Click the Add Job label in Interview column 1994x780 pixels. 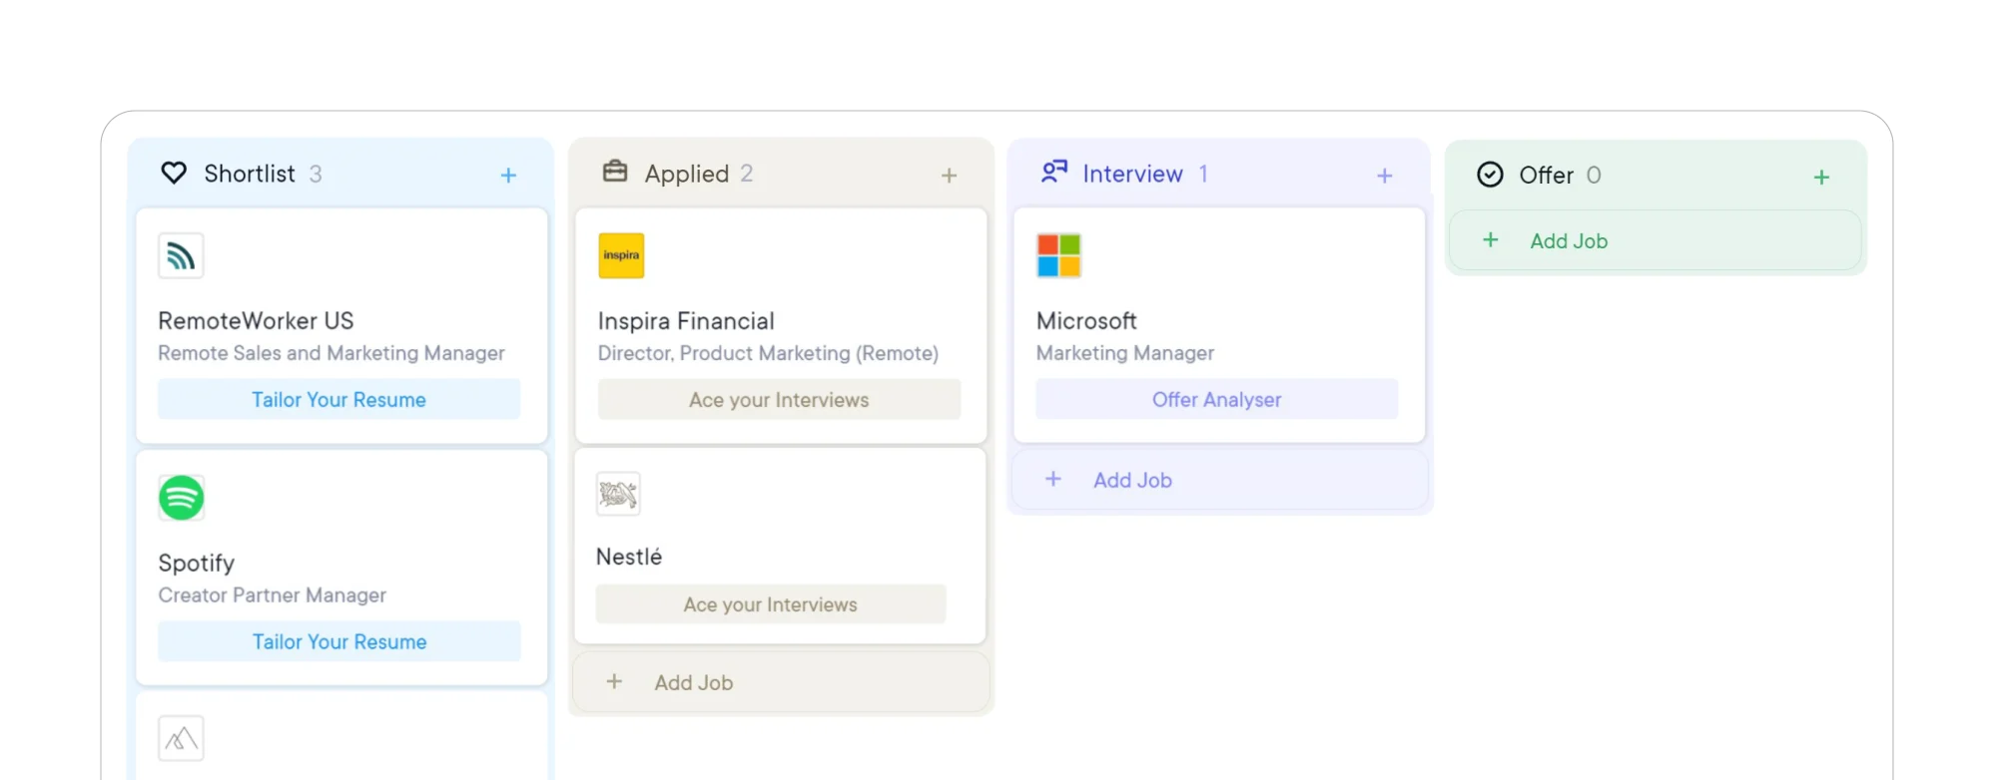(1132, 480)
